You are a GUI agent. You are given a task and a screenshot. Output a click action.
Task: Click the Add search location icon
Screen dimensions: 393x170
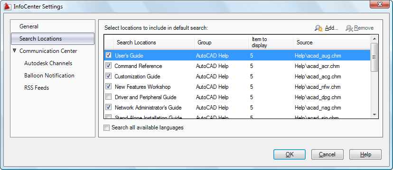point(318,28)
